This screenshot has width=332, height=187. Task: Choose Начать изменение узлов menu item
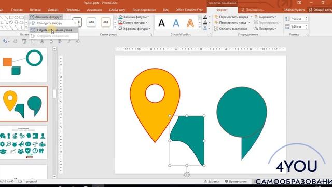(53, 30)
